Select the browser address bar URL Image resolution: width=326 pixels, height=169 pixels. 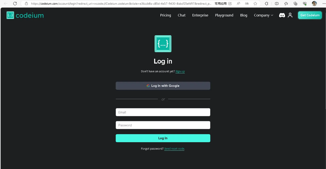click(x=121, y=4)
